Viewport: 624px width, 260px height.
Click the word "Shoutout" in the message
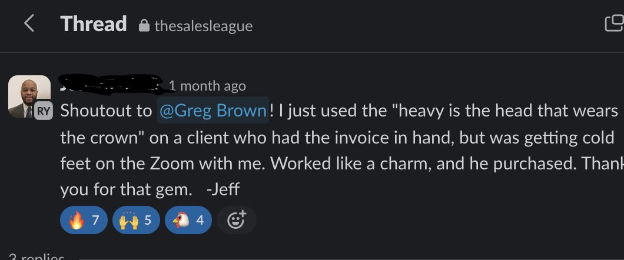click(91, 110)
